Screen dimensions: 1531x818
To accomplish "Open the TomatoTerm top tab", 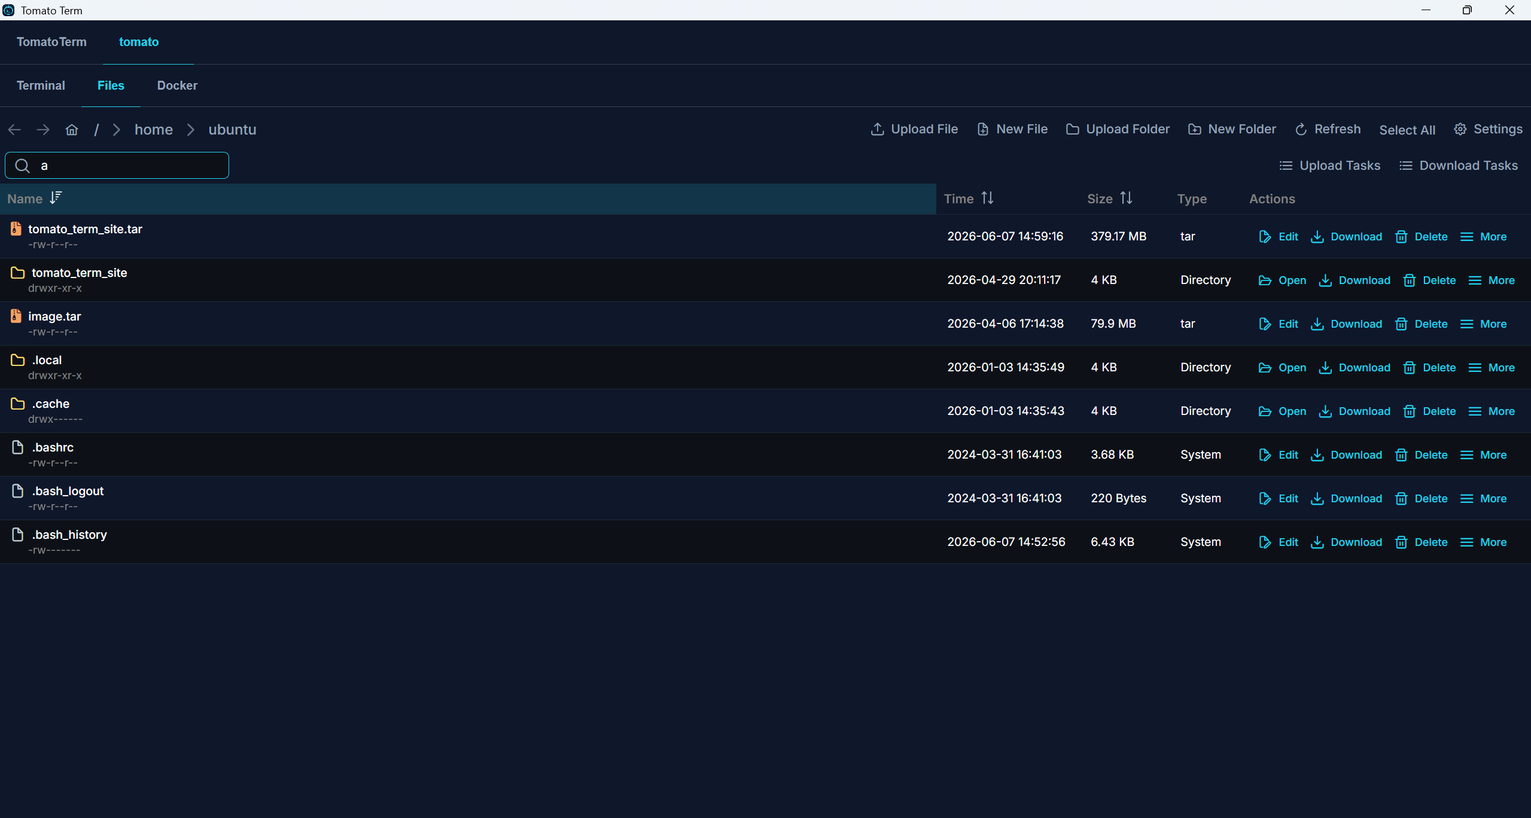I will [x=51, y=42].
